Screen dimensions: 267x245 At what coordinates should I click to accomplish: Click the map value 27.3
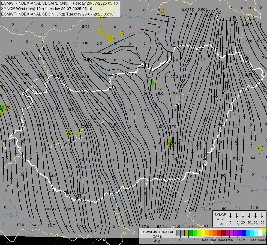pyautogui.click(x=174, y=77)
